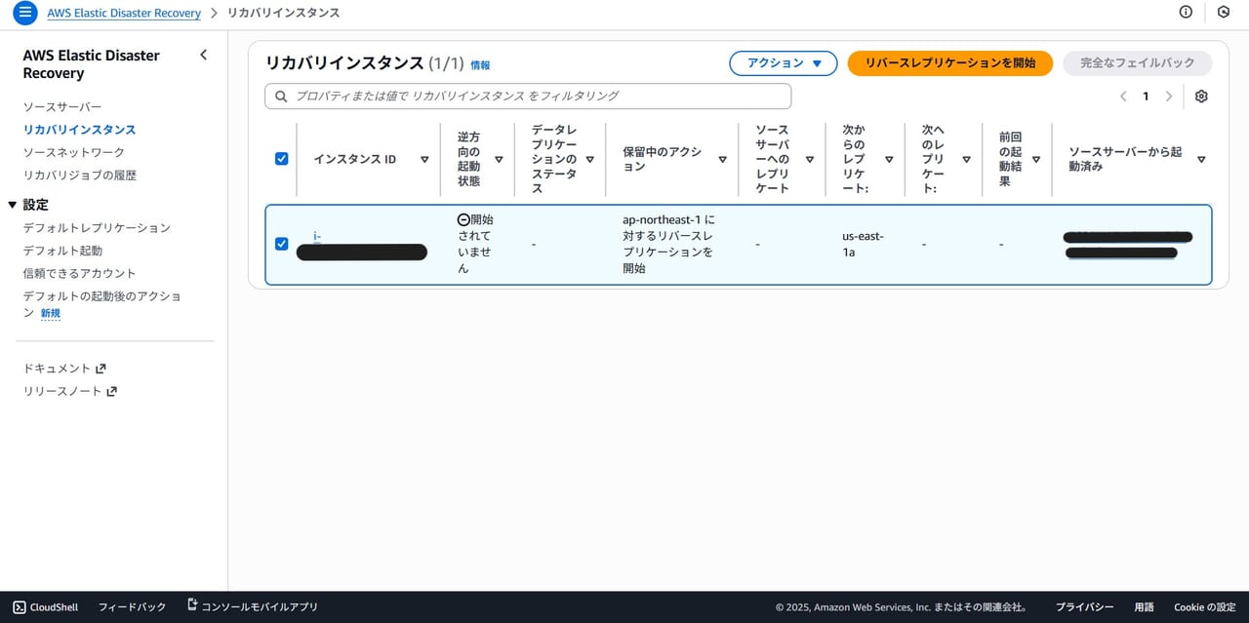The width and height of the screenshot is (1249, 623).
Task: Select リカバリジョブの履歴 in the sidebar
Action: pos(80,175)
